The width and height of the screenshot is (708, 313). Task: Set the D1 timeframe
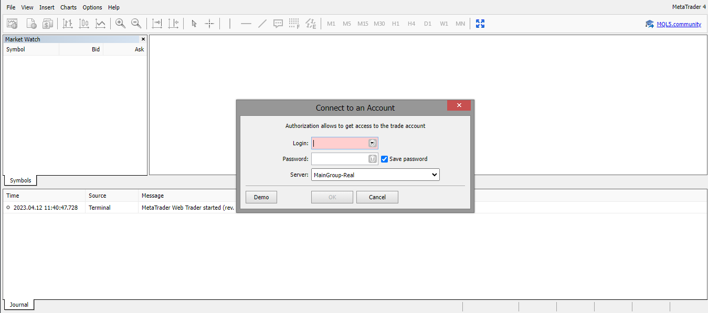tap(428, 24)
